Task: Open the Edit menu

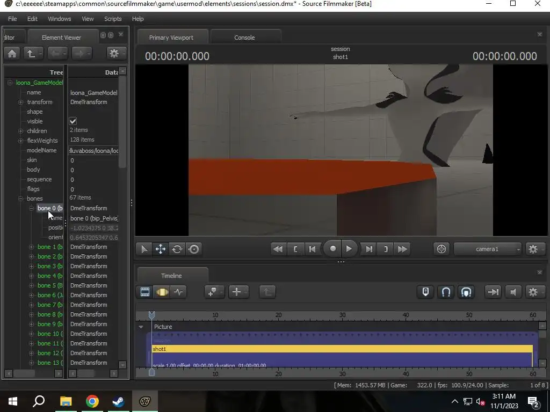Action: tap(32, 19)
